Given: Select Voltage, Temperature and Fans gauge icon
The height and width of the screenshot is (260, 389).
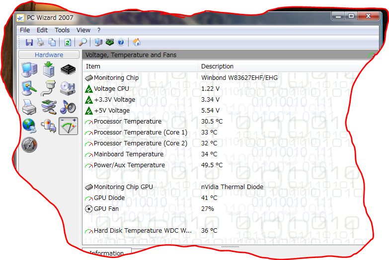Looking at the screenshot, I should coord(68,126).
